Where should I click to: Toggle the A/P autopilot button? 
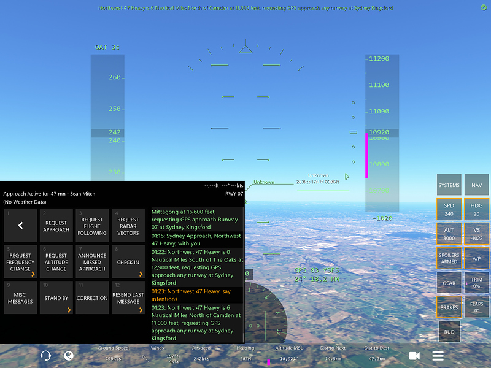[477, 258]
